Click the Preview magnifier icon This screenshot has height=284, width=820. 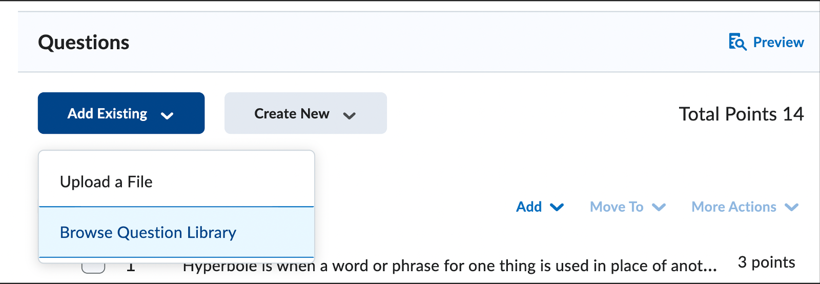tap(737, 42)
